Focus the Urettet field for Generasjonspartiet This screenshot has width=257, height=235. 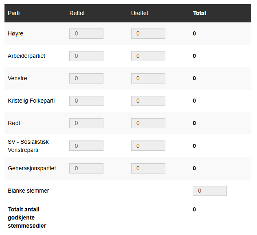point(148,169)
